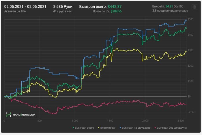The image size is (202, 135).
Task: Click the $500 y-axis label
Action: click(190, 19)
